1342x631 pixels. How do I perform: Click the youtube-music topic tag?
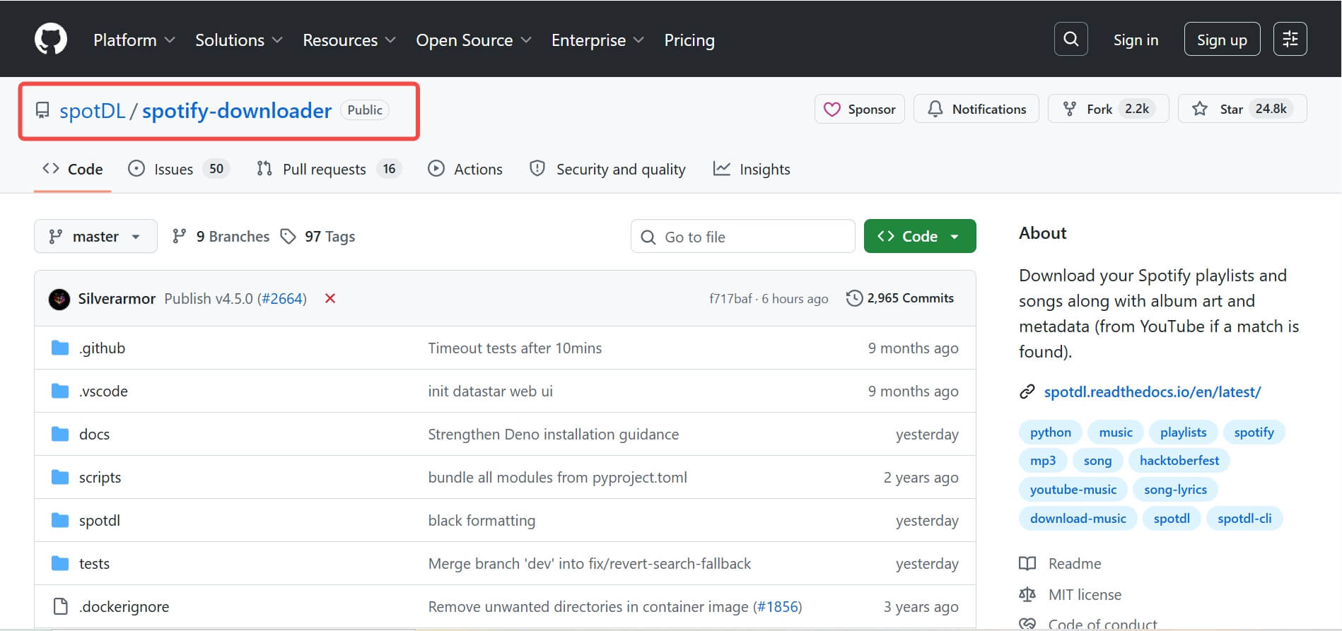(x=1073, y=489)
